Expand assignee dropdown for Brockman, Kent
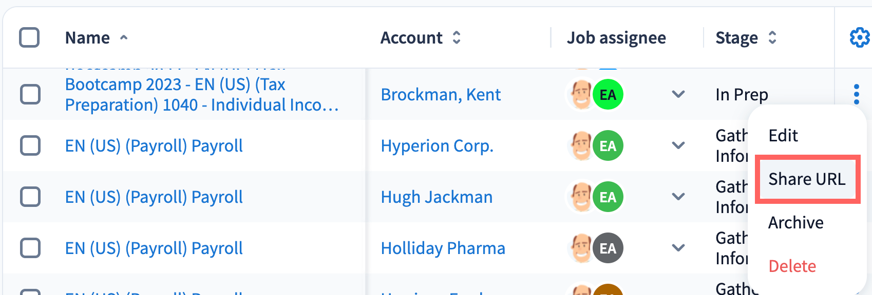Image resolution: width=872 pixels, height=295 pixels. click(678, 94)
